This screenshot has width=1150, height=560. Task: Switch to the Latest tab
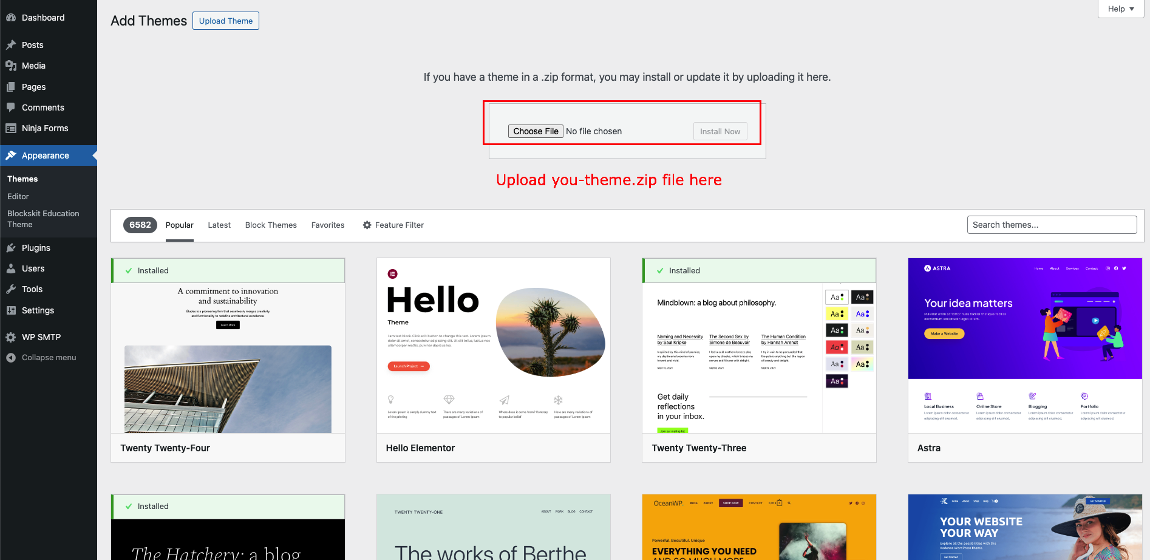[219, 225]
